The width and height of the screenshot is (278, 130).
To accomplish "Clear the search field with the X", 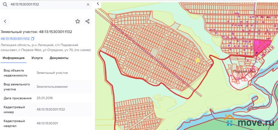I will coord(88,5).
